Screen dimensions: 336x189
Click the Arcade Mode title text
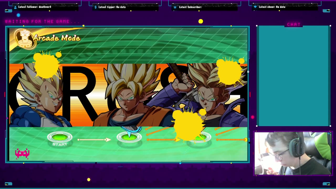pos(56,38)
